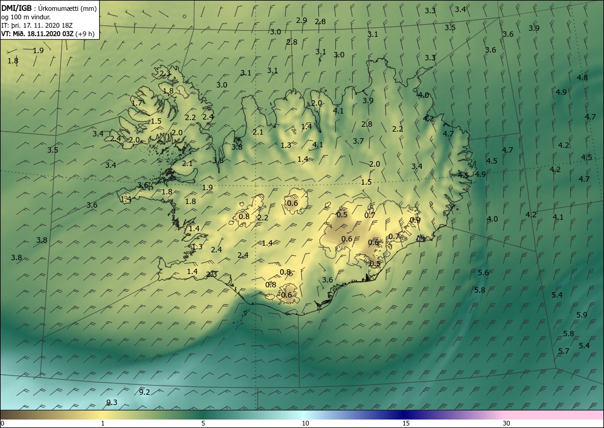Pick the dark brown color at the bar's zero end
The image size is (604, 428).
point(5,415)
